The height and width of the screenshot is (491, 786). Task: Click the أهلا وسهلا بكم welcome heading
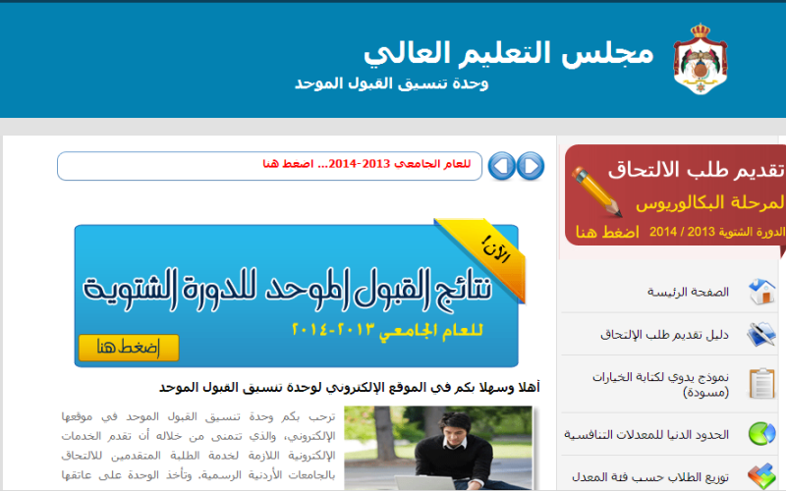pos(350,387)
